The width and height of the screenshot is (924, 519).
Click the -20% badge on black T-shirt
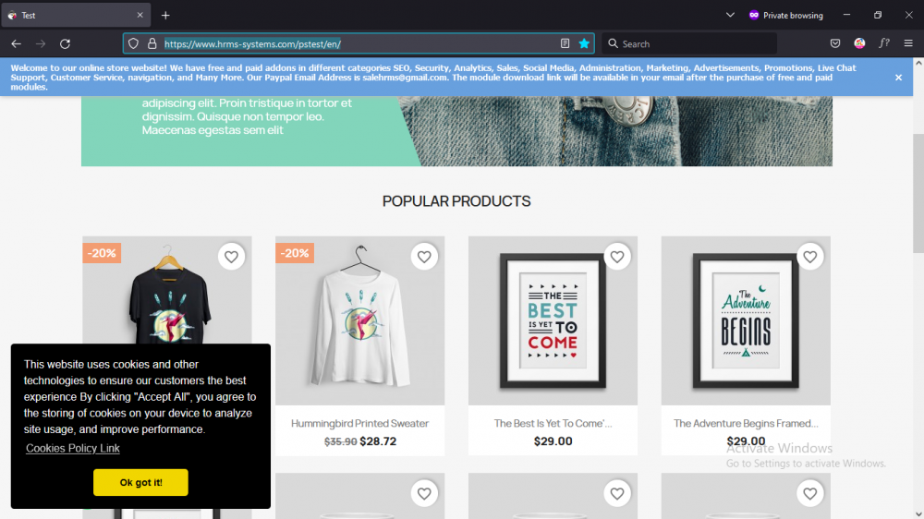(x=102, y=253)
